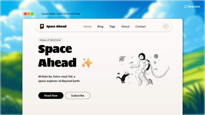
Task: Click the GitHub @djsiddz handle
Action: pos(192,6)
